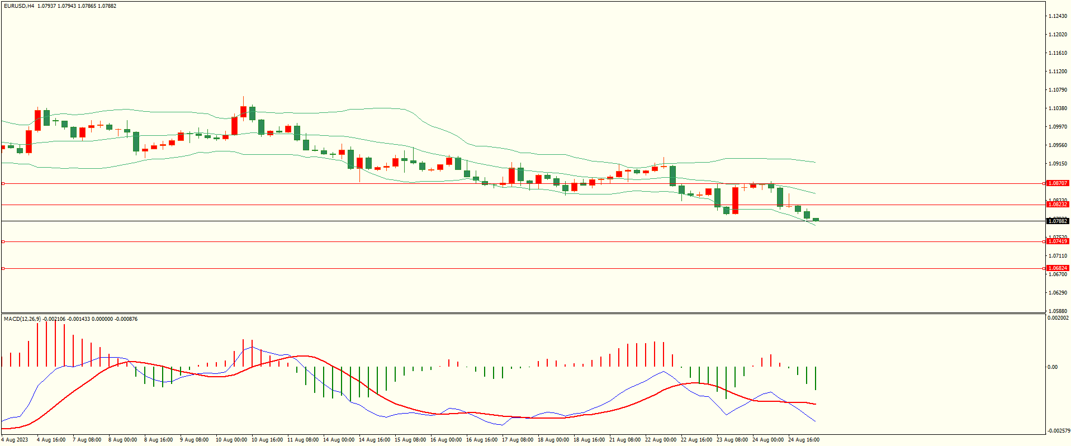Select the 1.08707 red price tag
Viewport: 1071px width, 446px height.
coord(1057,183)
